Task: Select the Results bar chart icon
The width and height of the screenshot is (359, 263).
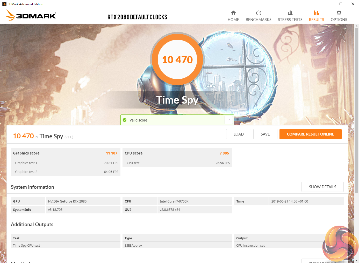Action: coord(317,13)
